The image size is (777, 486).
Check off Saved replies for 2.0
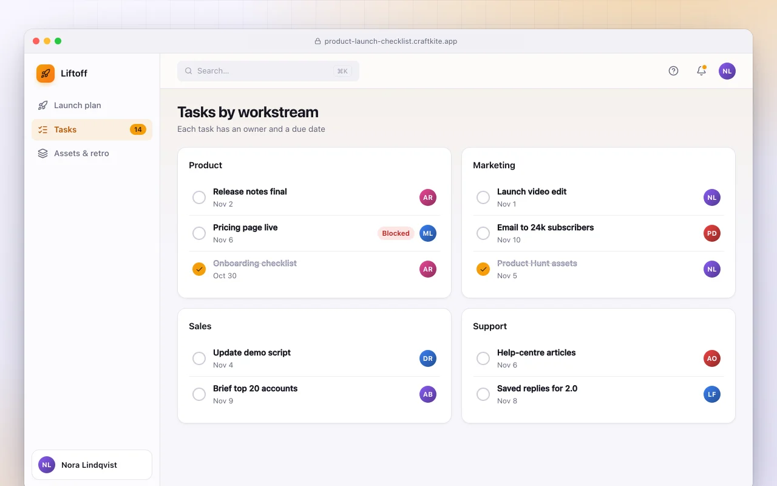[483, 394]
